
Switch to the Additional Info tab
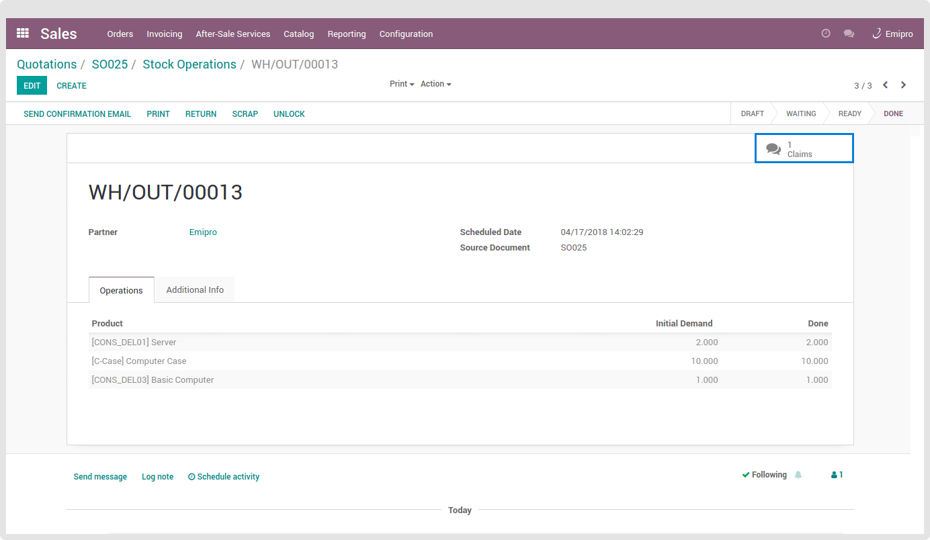point(195,289)
